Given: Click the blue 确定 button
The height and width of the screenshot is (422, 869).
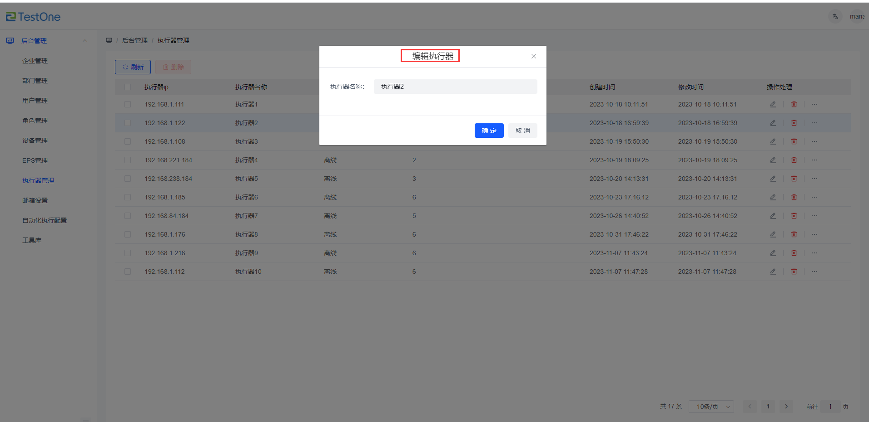Looking at the screenshot, I should pyautogui.click(x=489, y=131).
